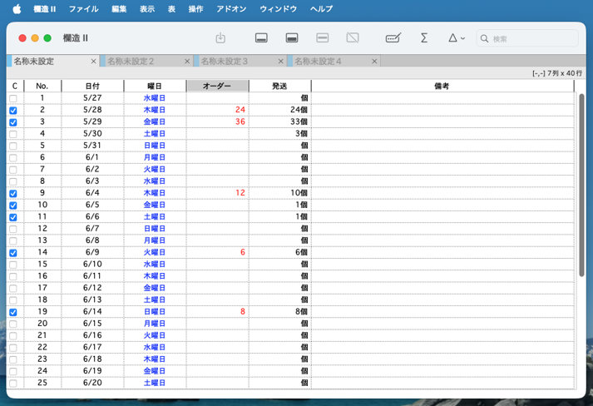Click the 備考 column header
Image resolution: width=593 pixels, height=406 pixels.
[x=442, y=86]
